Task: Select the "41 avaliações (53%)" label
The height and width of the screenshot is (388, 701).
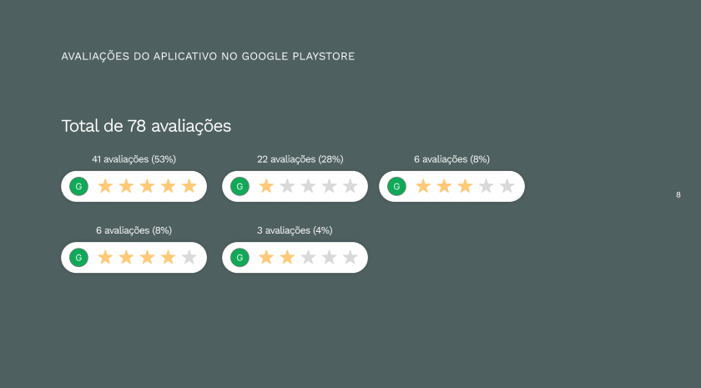Action: 134,159
